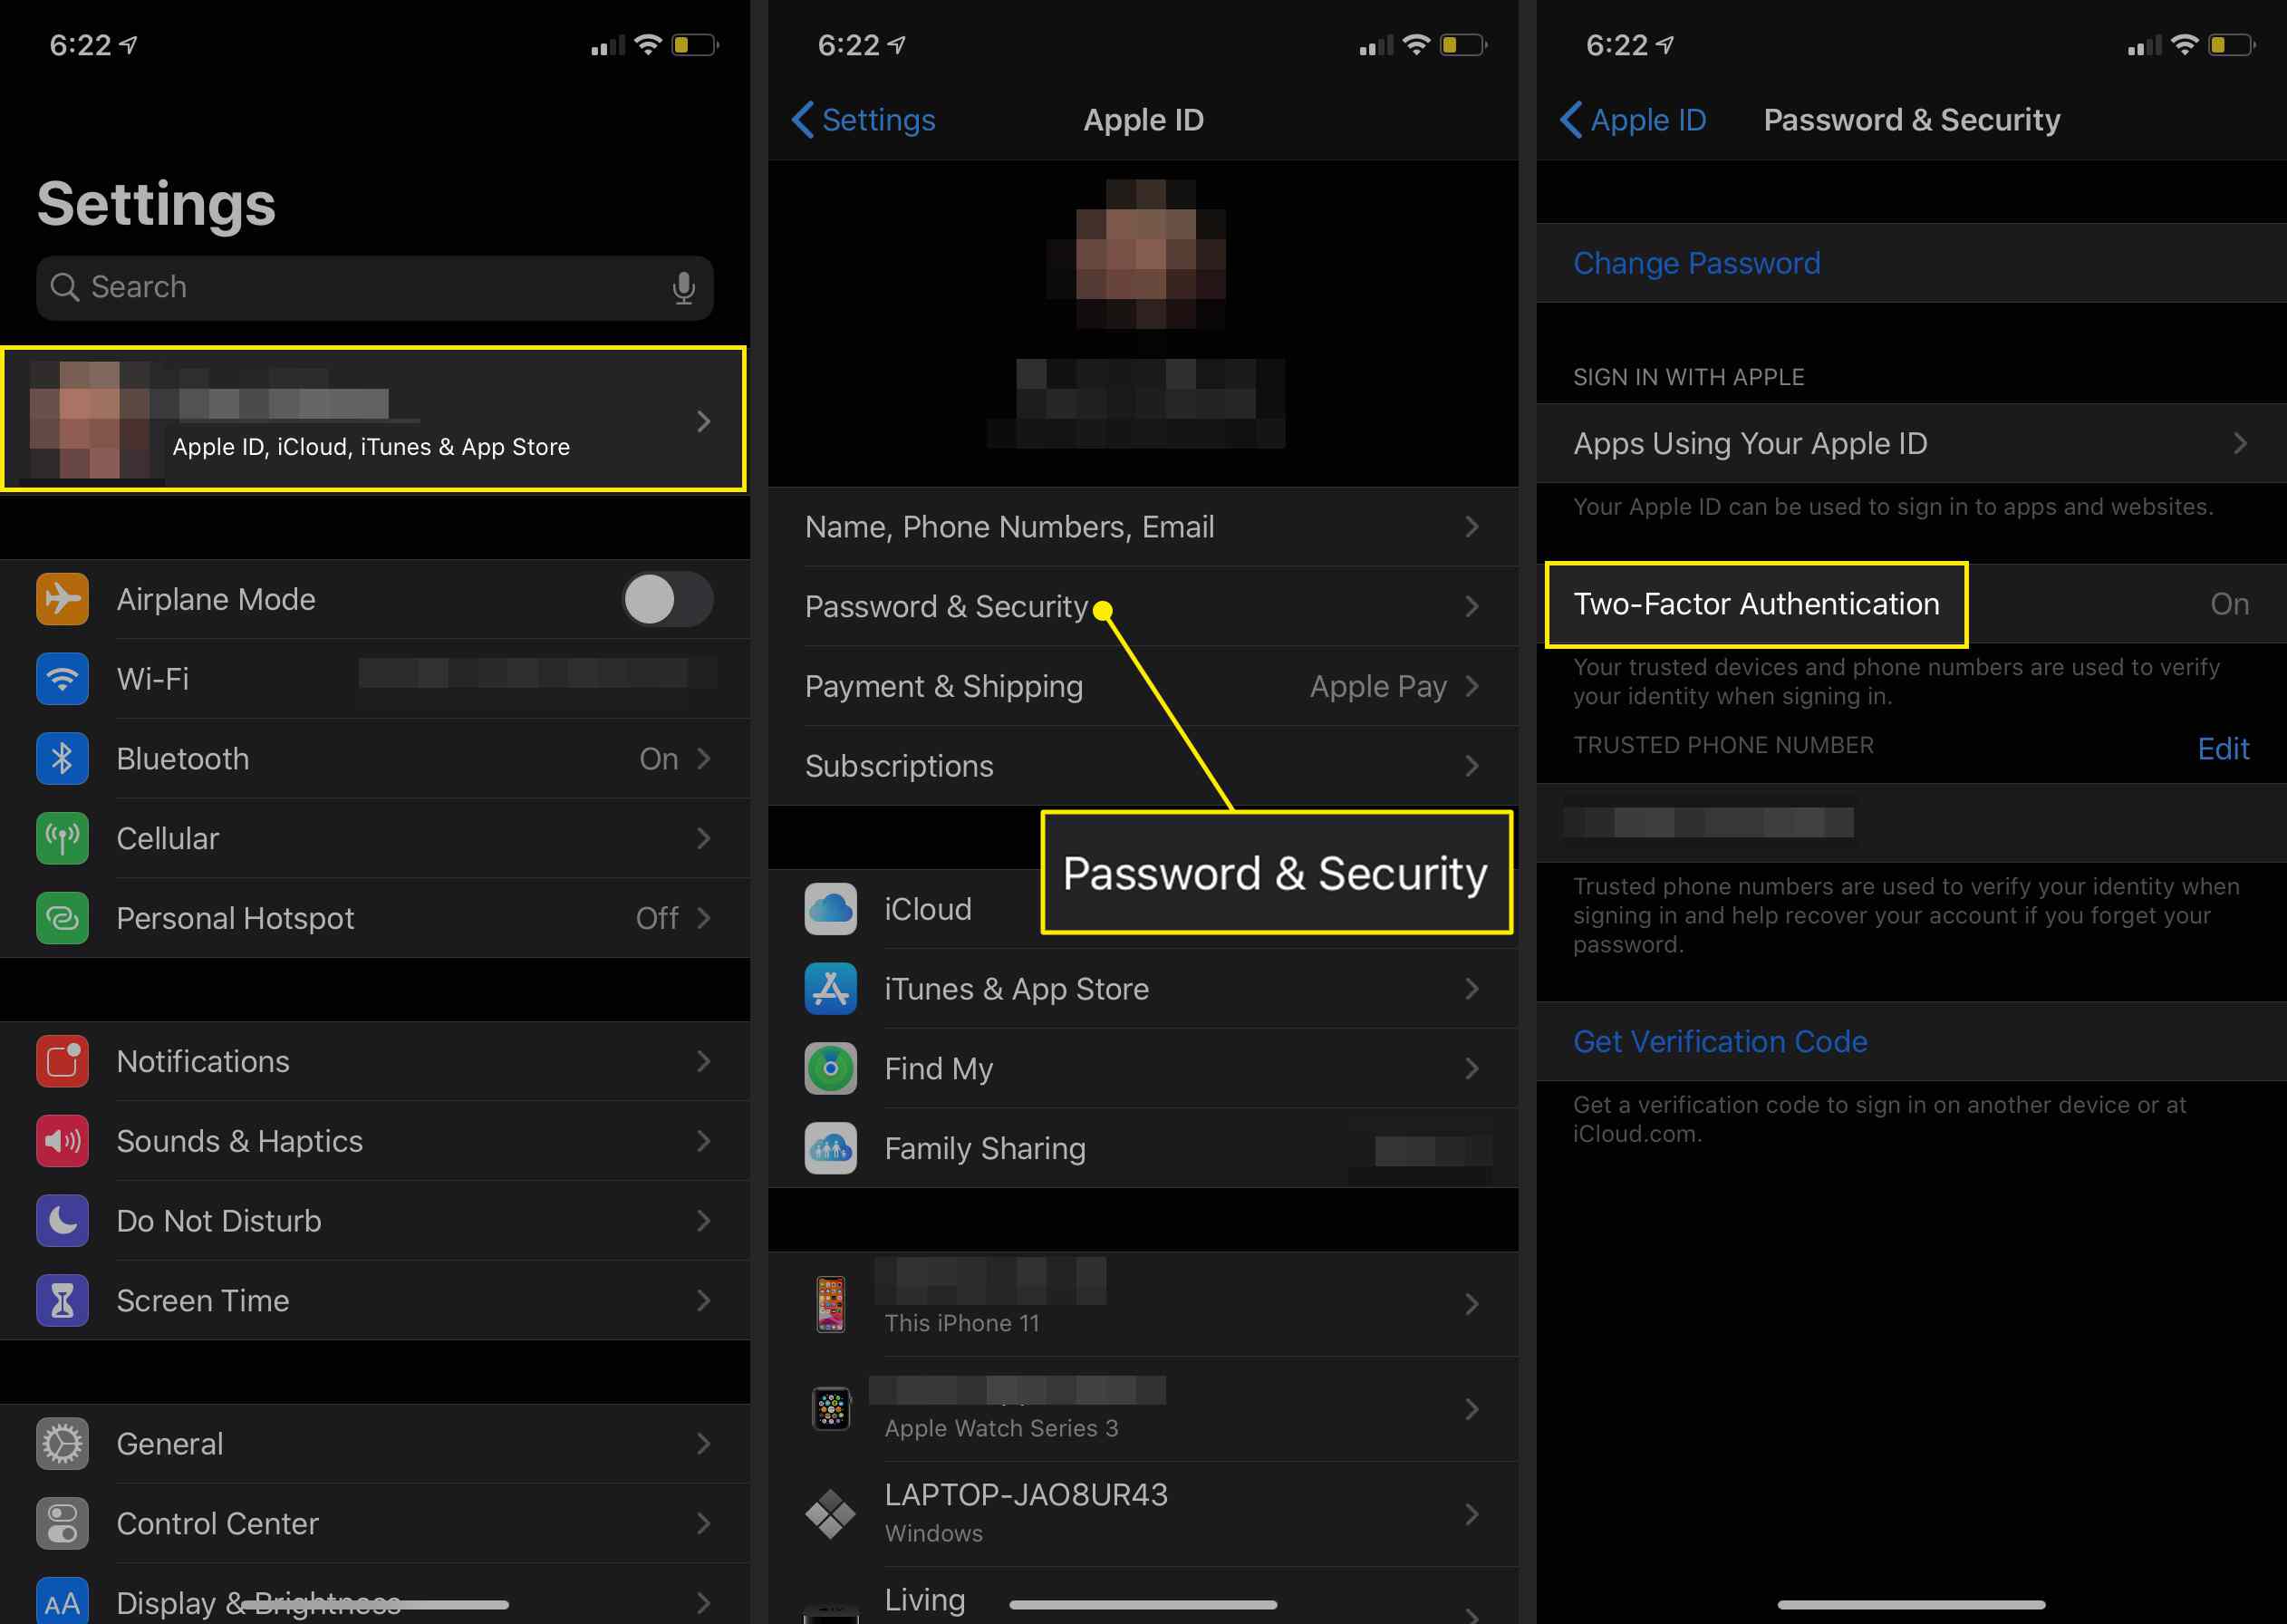Tap the Personal Hotspot icon
This screenshot has height=1624, width=2287.
tap(62, 918)
